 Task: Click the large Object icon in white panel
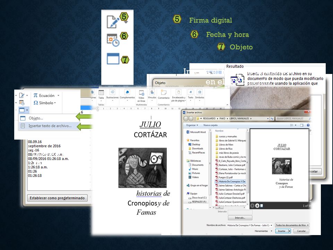(113, 58)
